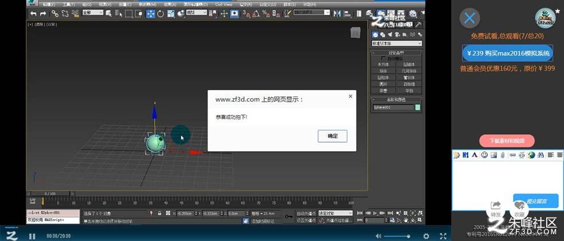Open the 帮助(H) menu

pyautogui.click(x=310, y=5)
